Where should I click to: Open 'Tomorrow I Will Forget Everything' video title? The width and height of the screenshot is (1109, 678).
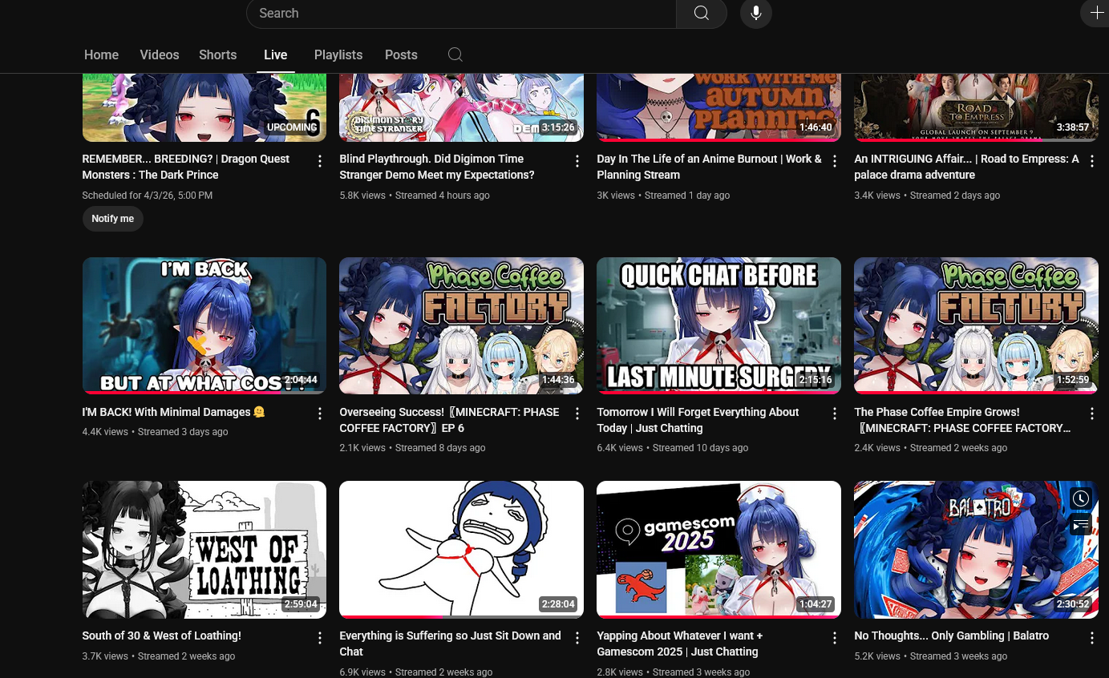pos(698,420)
